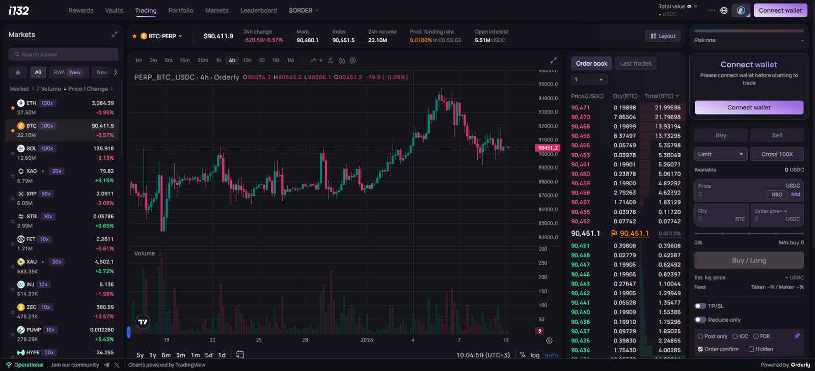This screenshot has width=815, height=371.
Task: Switch to the Last trades tab
Action: click(635, 64)
